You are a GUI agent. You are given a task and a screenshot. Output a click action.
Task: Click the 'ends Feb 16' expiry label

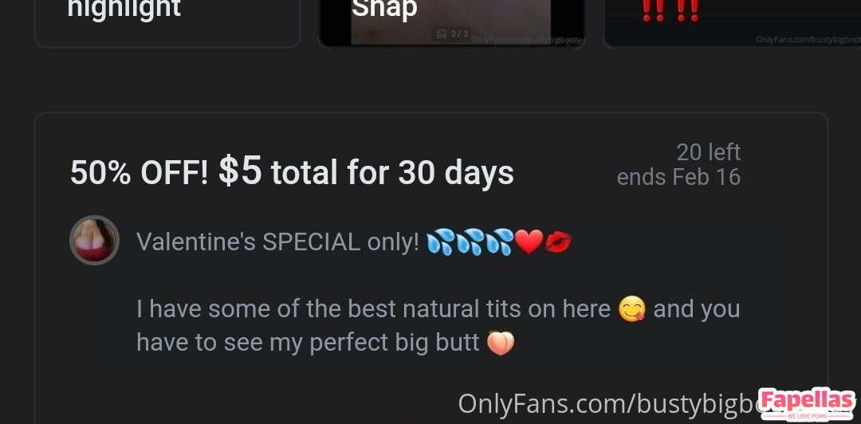[678, 178]
